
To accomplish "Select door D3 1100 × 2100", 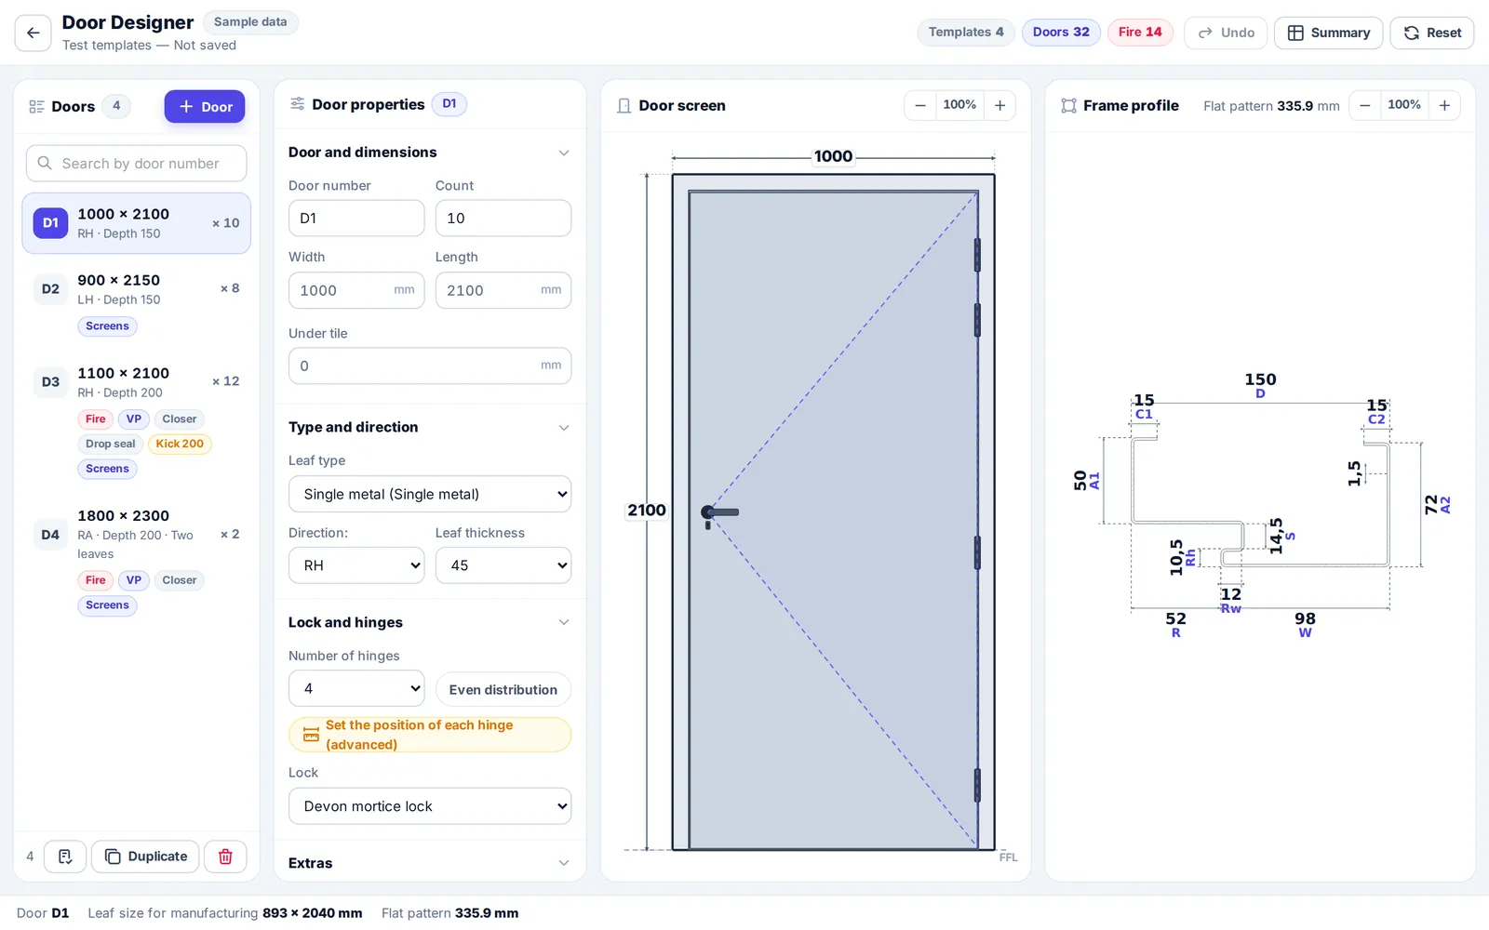I will pyautogui.click(x=137, y=420).
